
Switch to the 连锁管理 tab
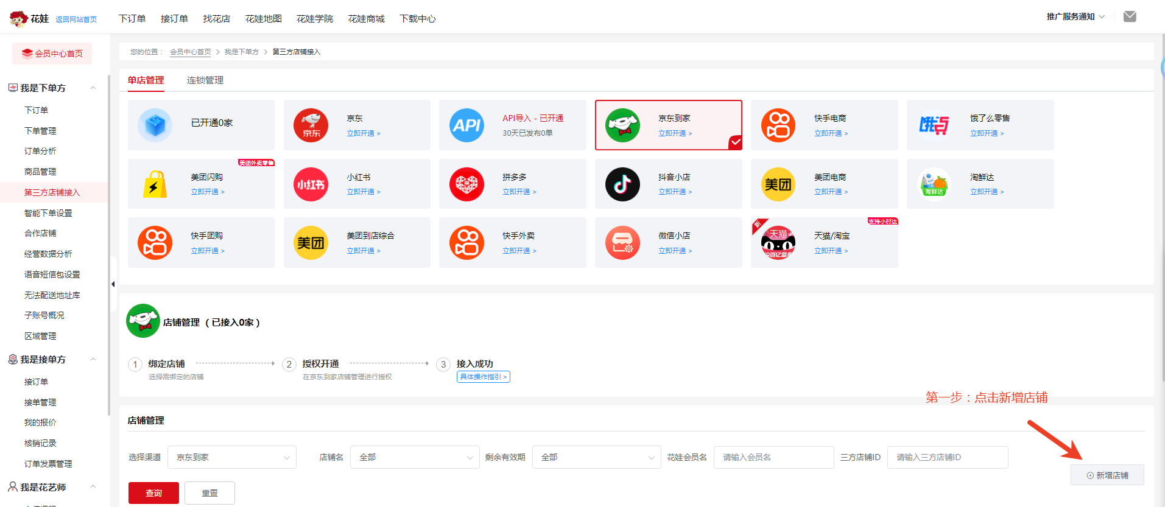(x=205, y=80)
